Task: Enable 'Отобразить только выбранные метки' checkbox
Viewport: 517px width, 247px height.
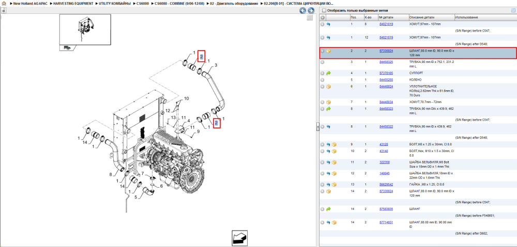Action: pyautogui.click(x=324, y=10)
